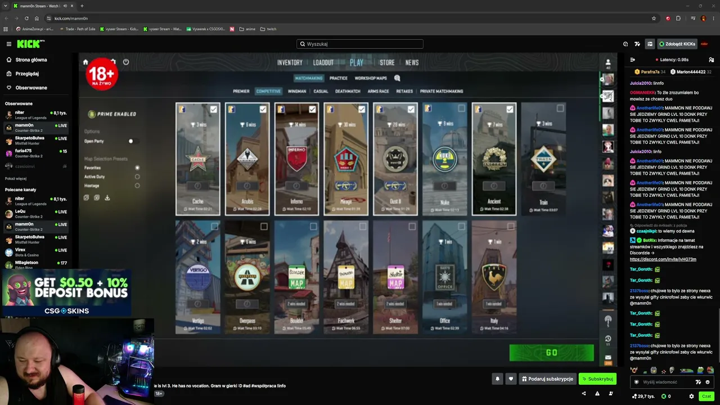Collapse the chat panel with arrow icon

633,60
